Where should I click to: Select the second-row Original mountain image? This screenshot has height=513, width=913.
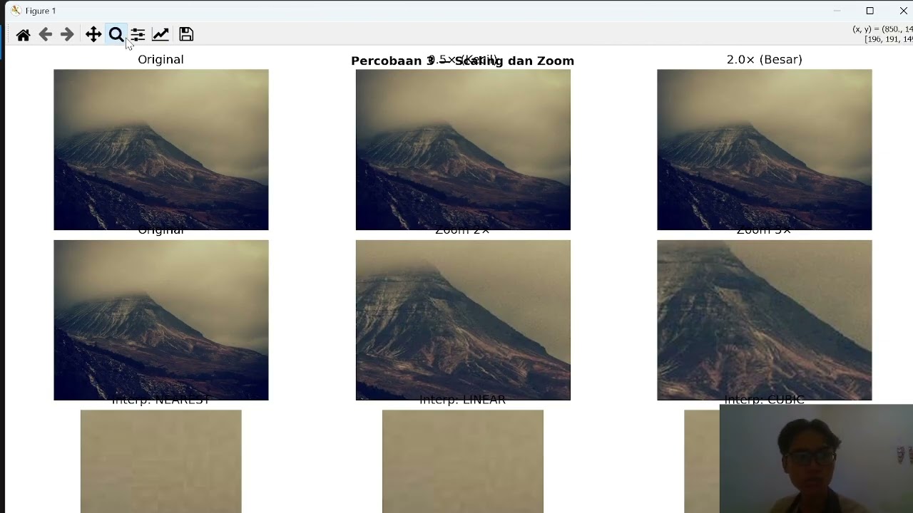(161, 320)
